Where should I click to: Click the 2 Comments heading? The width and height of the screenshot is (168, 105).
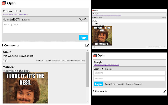click(10, 45)
